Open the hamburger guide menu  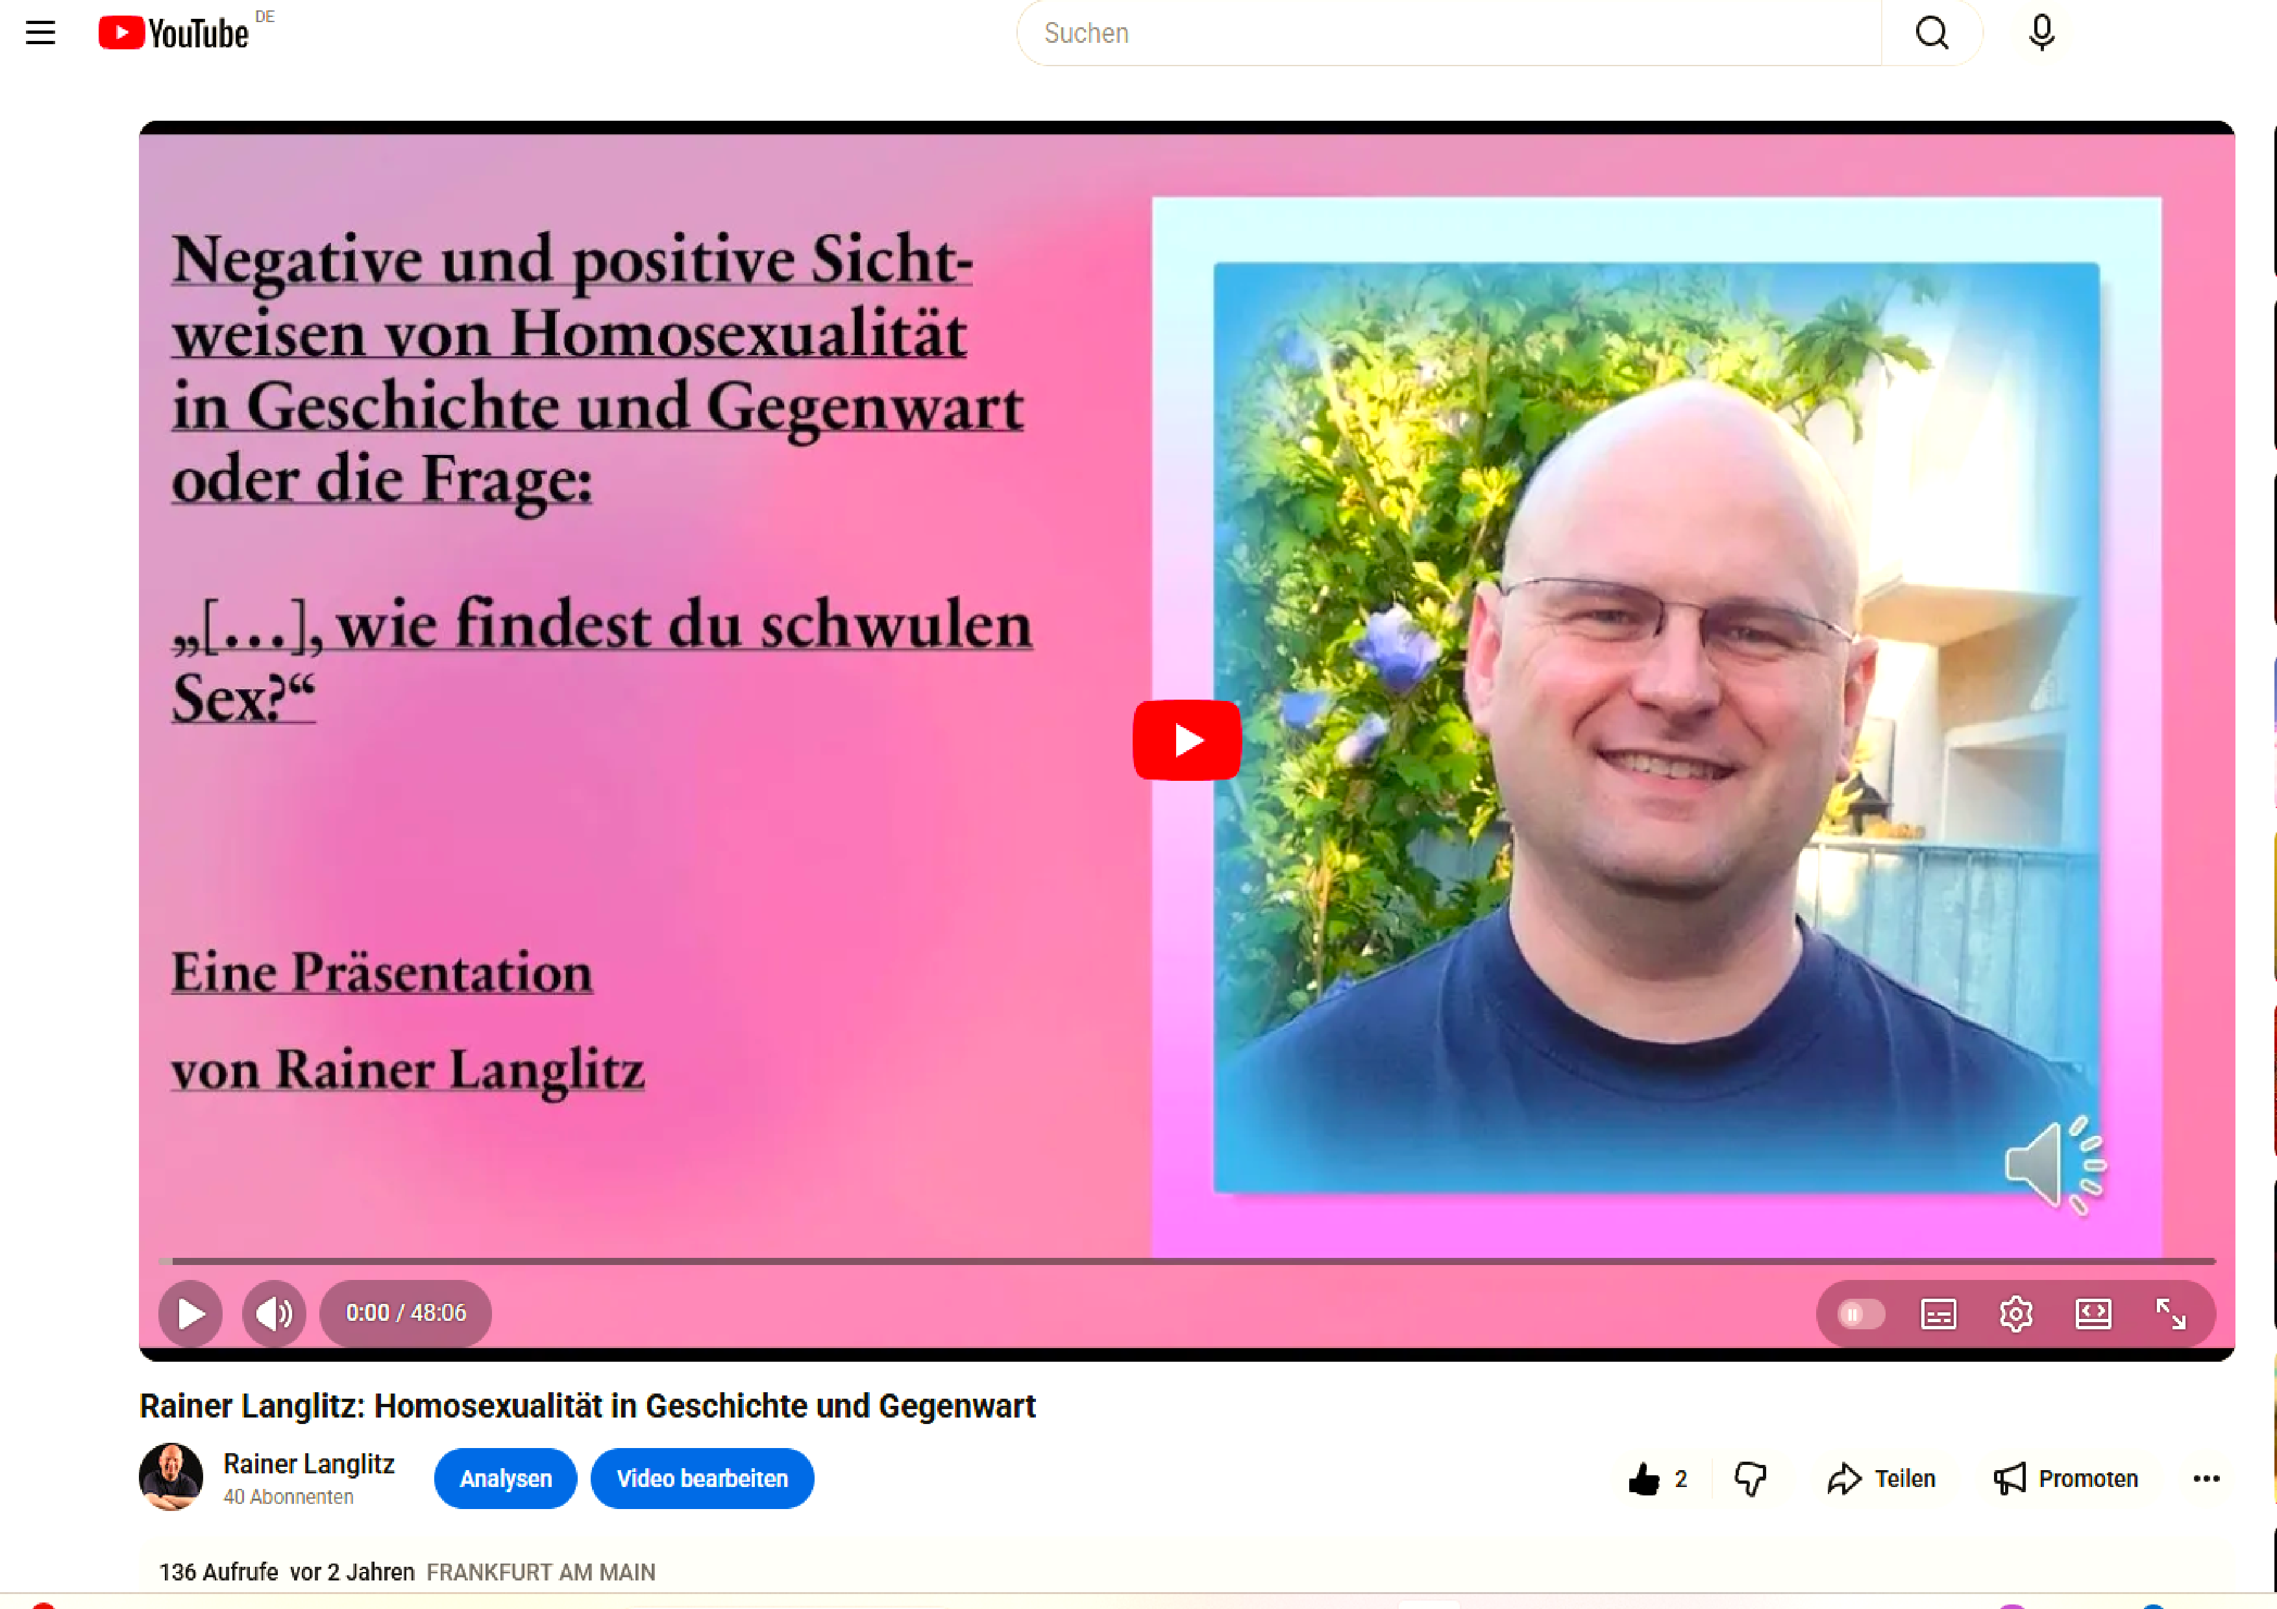[40, 32]
